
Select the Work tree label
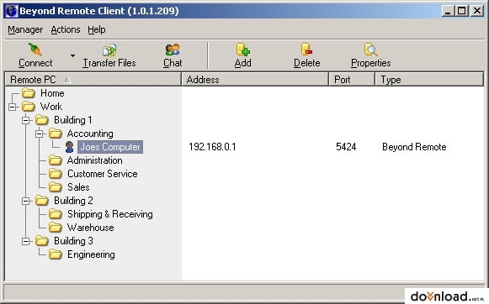pos(51,107)
